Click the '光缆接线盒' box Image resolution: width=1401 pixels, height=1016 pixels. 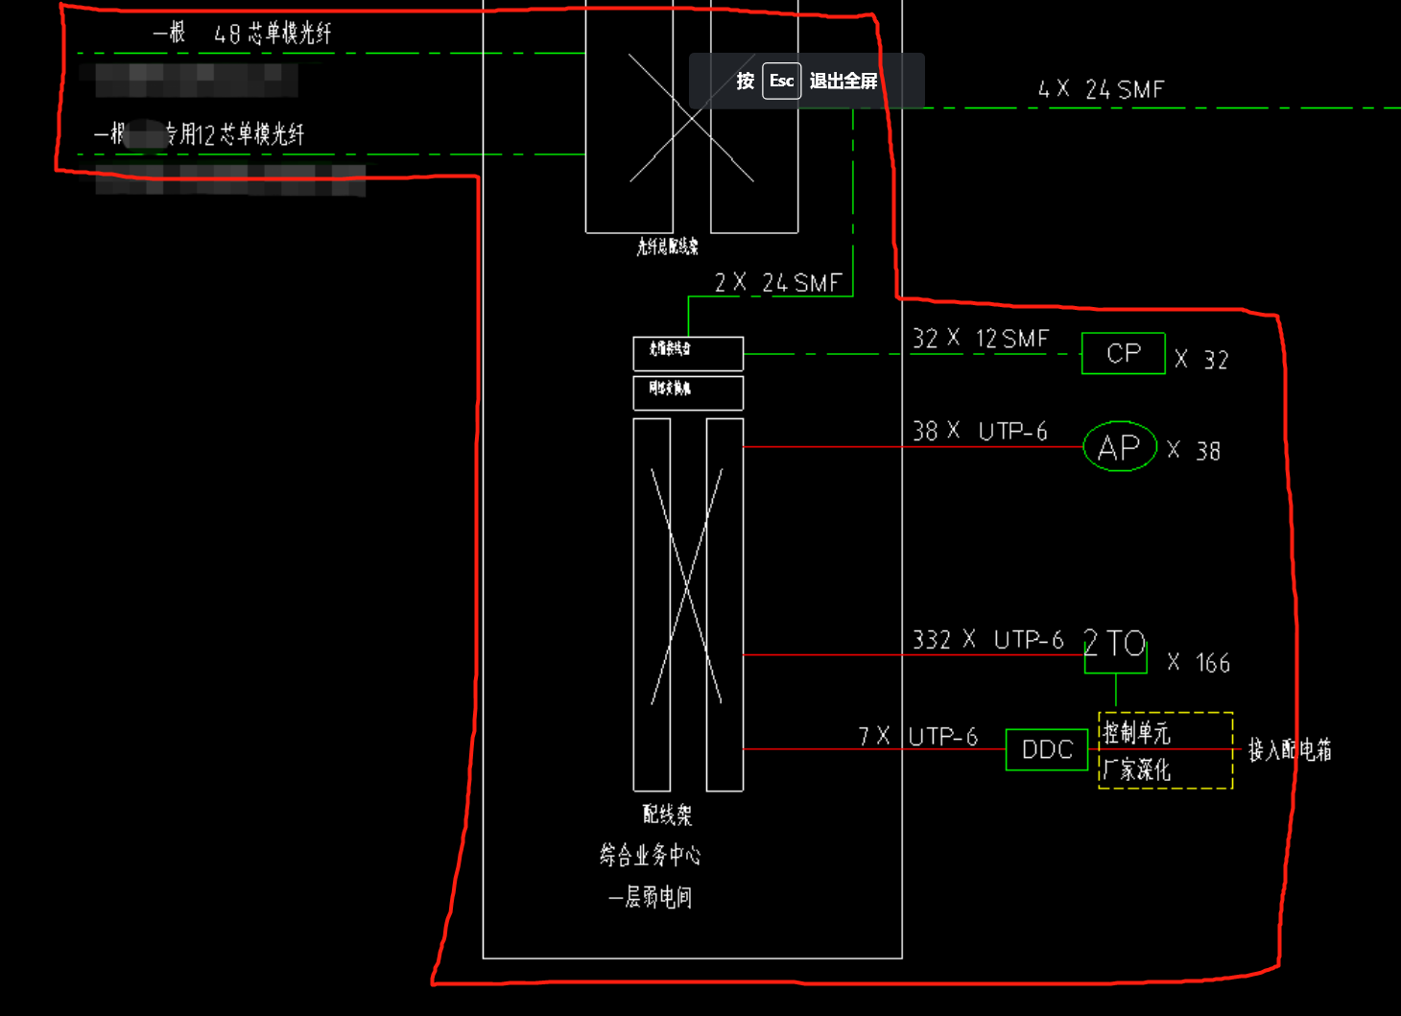[688, 353]
